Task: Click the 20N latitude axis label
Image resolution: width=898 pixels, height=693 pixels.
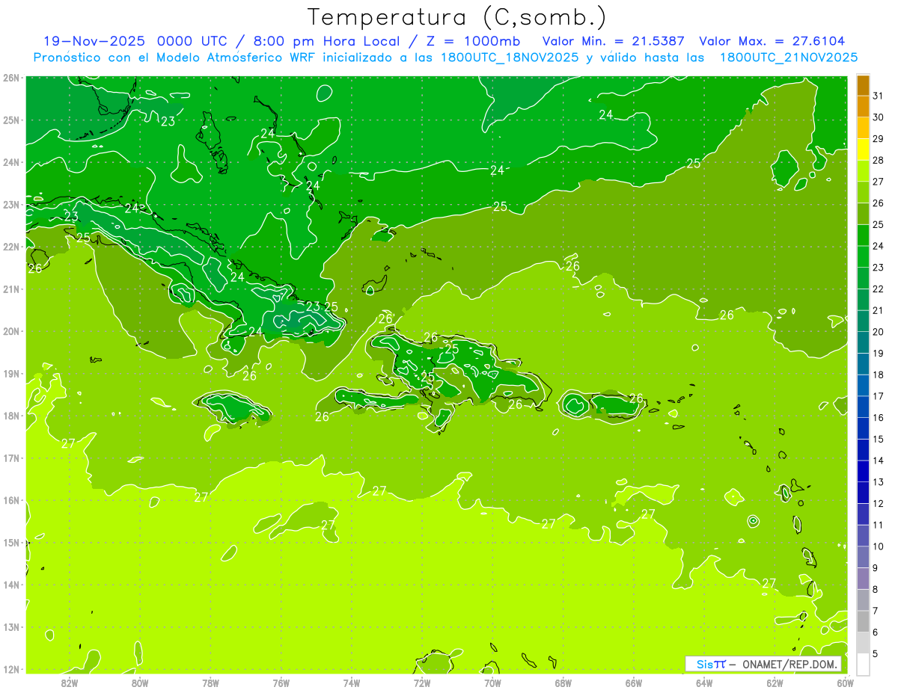Action: [x=10, y=331]
